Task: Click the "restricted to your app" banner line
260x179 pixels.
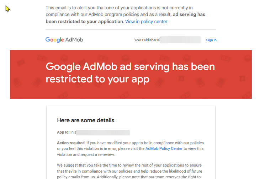Action: 98,79
